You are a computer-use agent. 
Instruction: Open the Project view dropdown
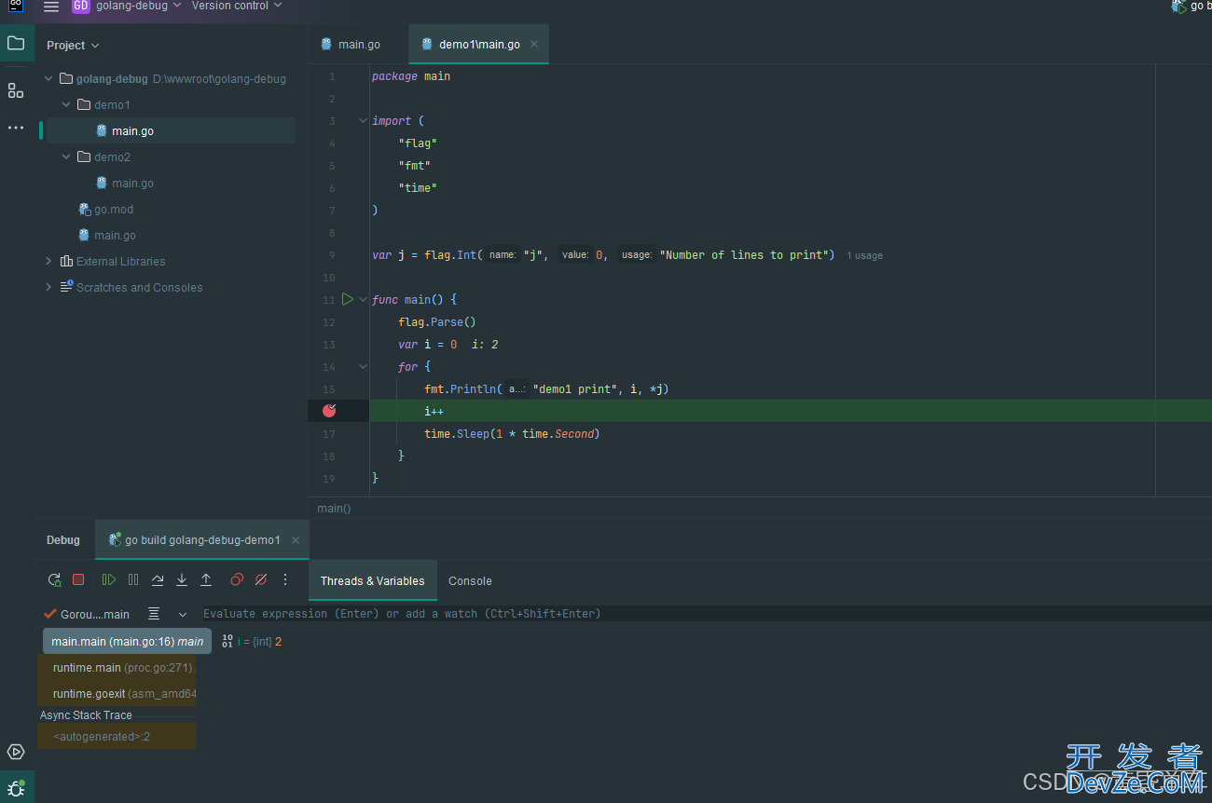[x=73, y=45]
